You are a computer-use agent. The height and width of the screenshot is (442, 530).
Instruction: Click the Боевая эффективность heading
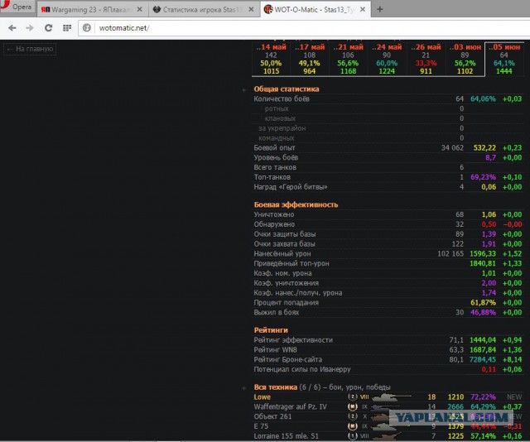pyautogui.click(x=296, y=204)
